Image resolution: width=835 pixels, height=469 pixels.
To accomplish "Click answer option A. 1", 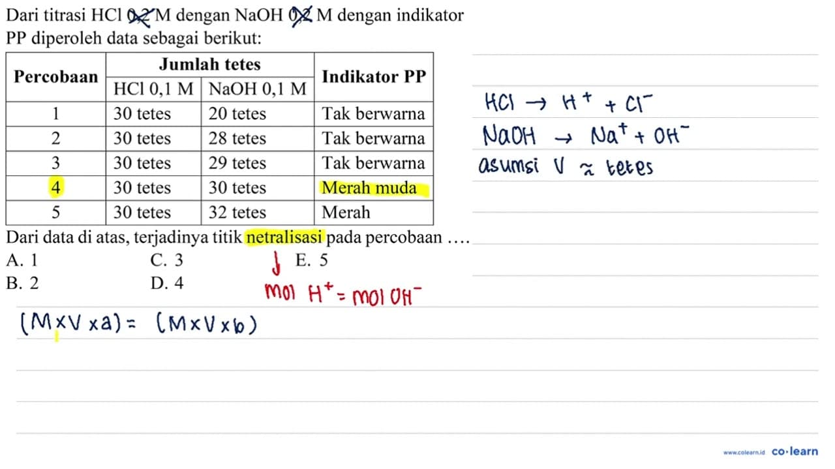I will 21,260.
